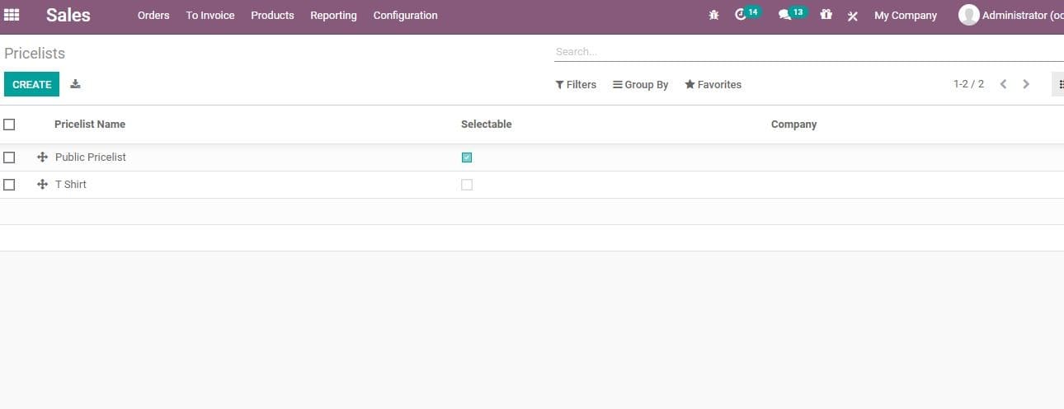Open activities clock icon with 14 badge
The height and width of the screenshot is (409, 1064).
[x=741, y=15]
